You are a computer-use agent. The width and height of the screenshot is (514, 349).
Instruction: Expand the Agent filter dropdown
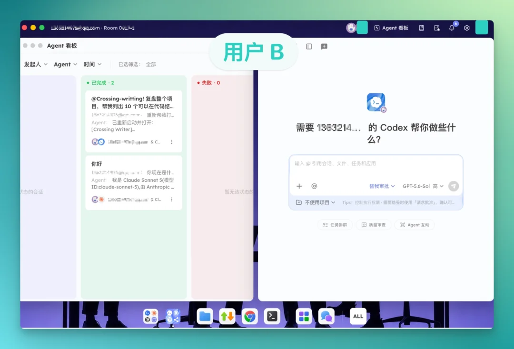[x=66, y=64]
